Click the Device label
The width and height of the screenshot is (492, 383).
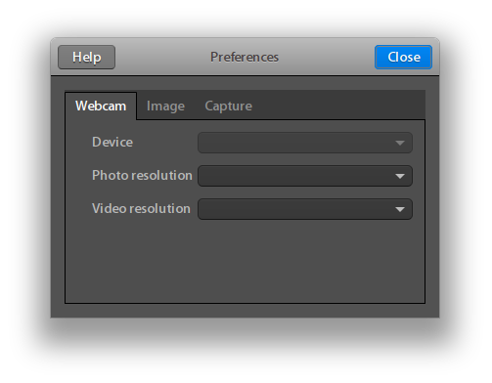112,143
